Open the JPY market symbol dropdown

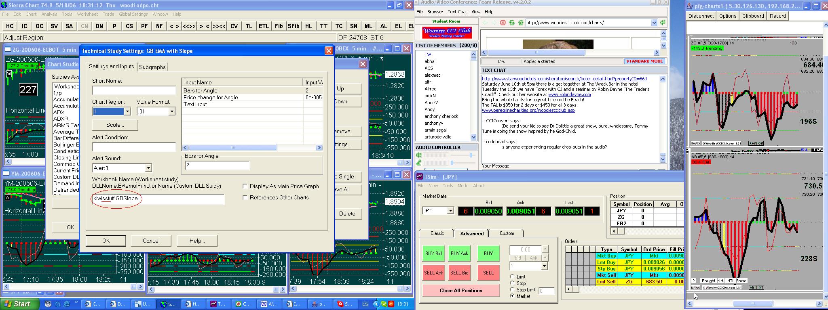[x=450, y=211]
